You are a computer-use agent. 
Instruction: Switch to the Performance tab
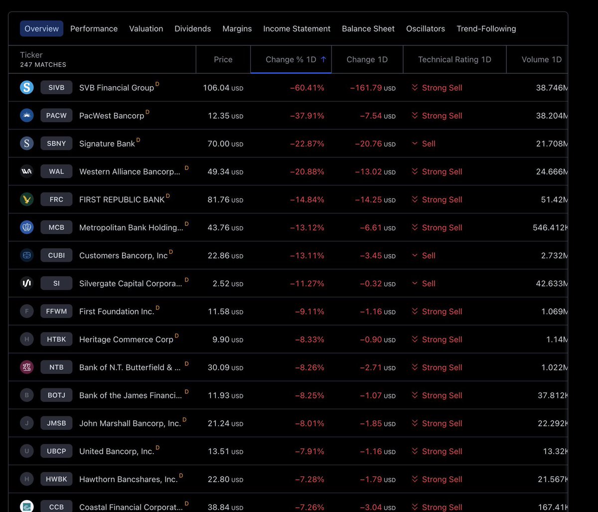(x=94, y=28)
